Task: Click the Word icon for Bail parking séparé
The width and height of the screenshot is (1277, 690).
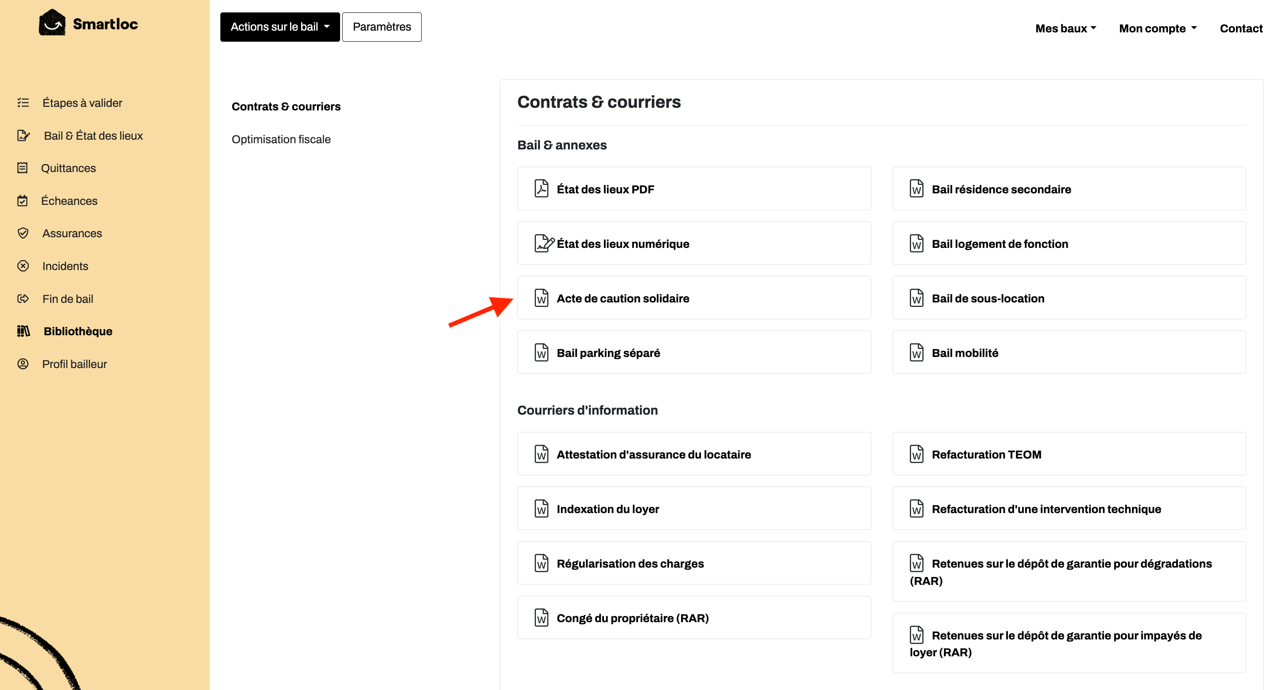Action: (x=541, y=353)
